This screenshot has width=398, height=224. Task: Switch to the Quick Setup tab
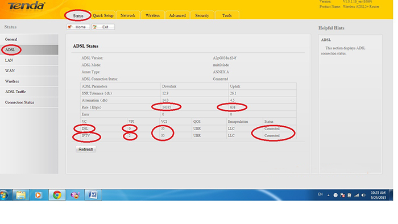(103, 15)
